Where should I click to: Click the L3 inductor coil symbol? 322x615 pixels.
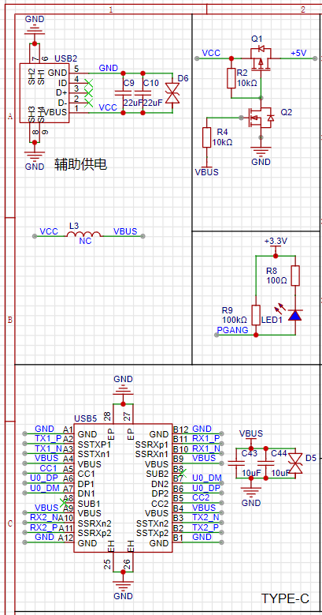click(x=84, y=234)
